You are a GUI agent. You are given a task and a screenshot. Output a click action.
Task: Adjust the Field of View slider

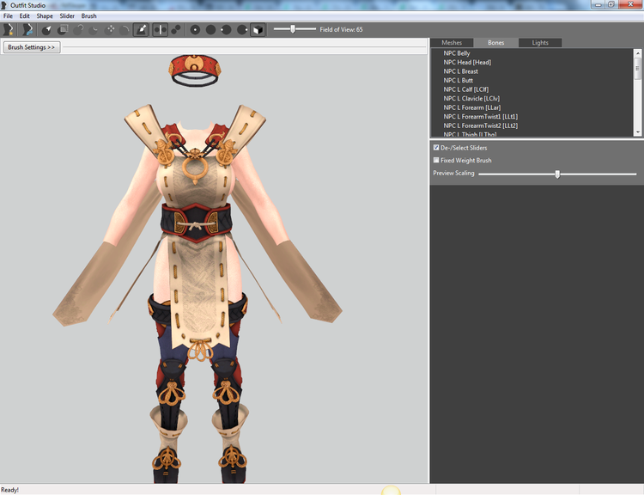click(x=295, y=29)
